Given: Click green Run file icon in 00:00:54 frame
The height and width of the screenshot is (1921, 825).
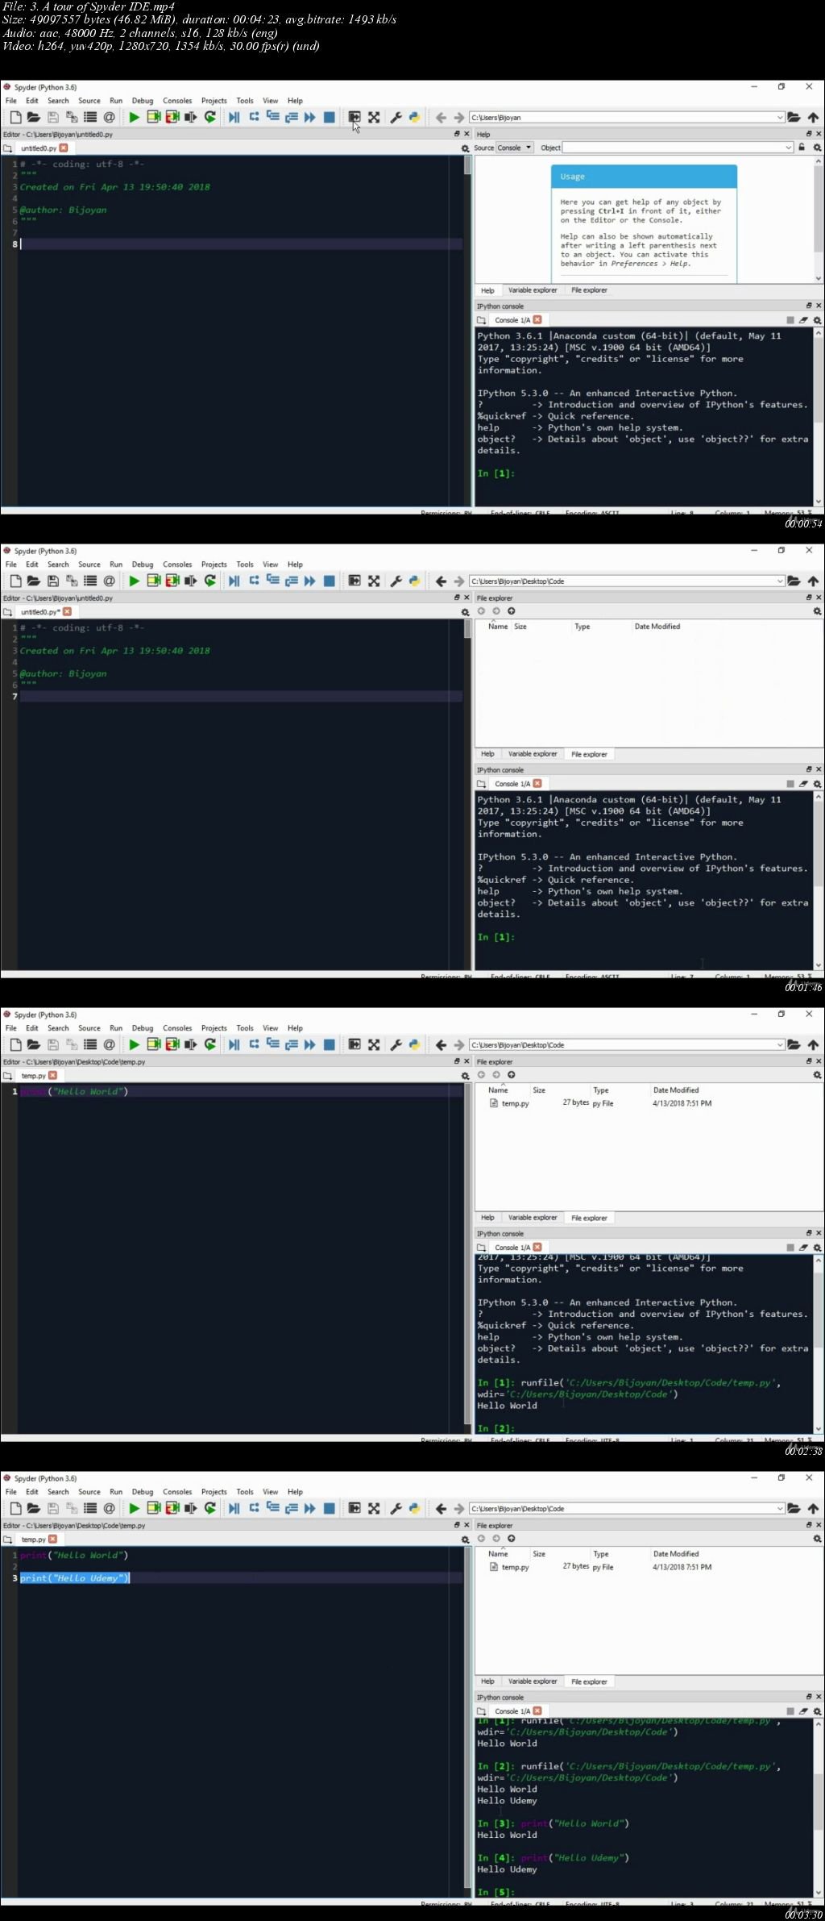Looking at the screenshot, I should coord(134,117).
